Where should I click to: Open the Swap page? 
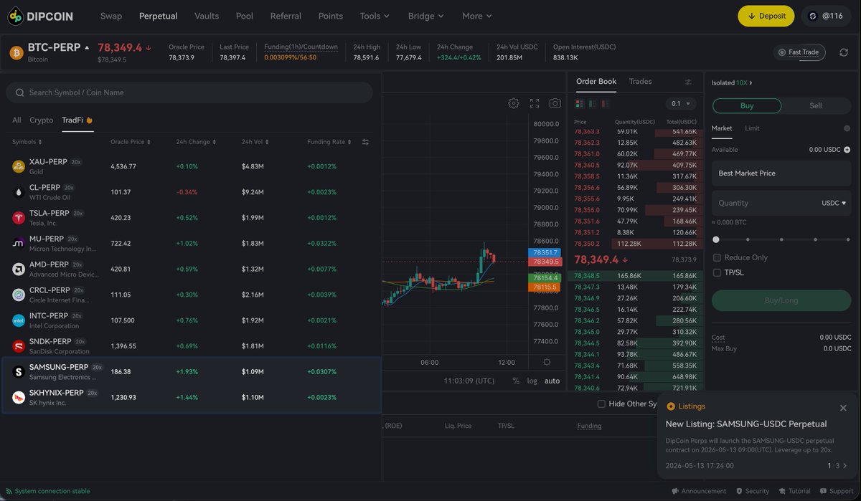point(111,16)
